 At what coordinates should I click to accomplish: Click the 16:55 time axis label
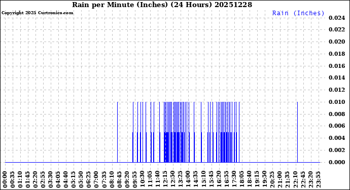pyautogui.click(x=227, y=180)
